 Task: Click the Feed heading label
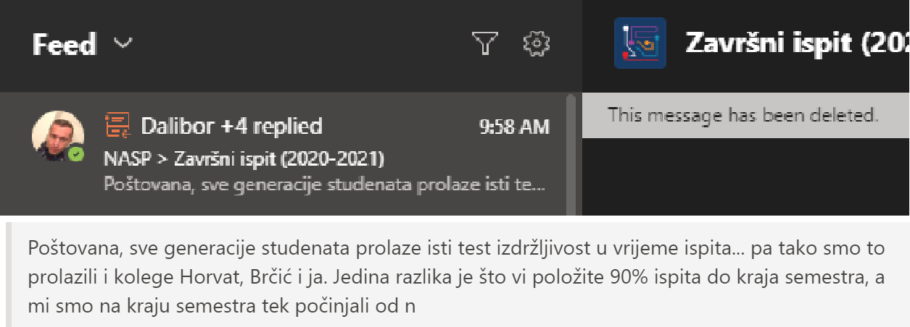point(64,45)
